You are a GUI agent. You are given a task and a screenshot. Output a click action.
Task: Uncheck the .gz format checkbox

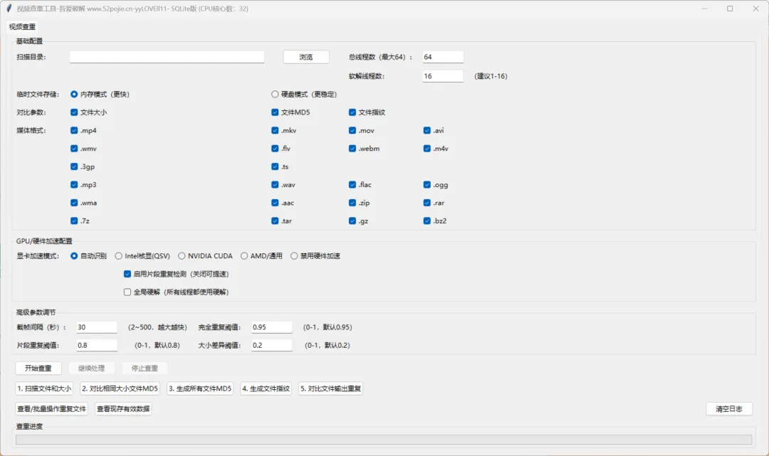(x=352, y=221)
